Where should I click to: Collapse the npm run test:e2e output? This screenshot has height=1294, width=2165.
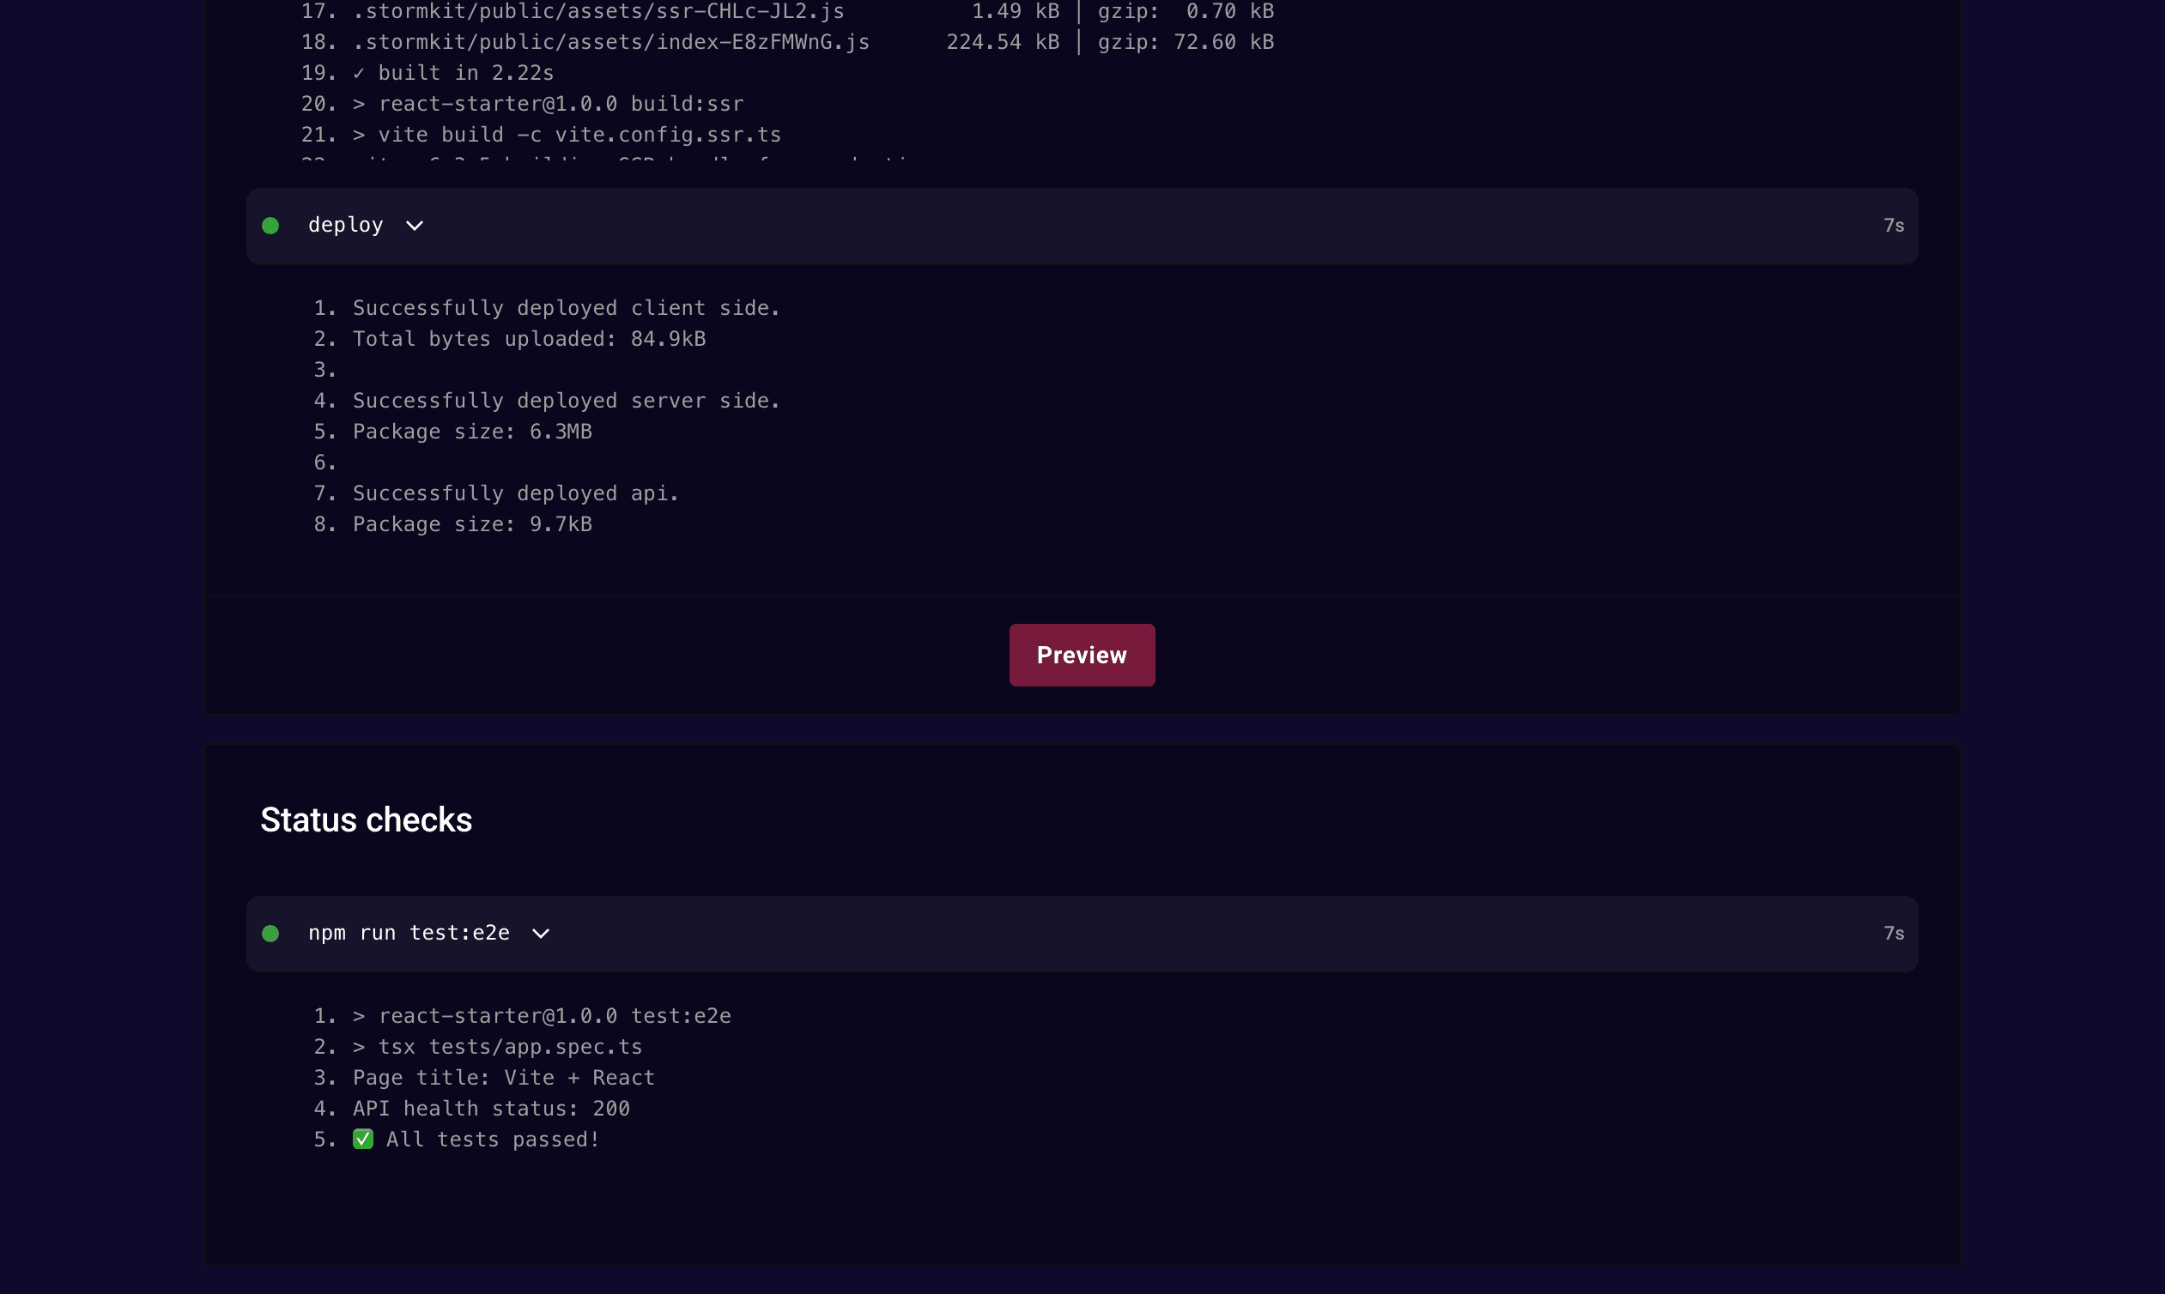541,933
